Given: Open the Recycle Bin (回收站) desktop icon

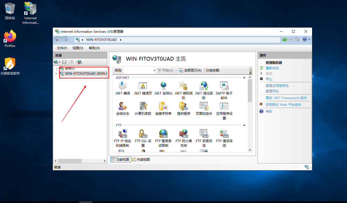Looking at the screenshot, I should pyautogui.click(x=10, y=11).
